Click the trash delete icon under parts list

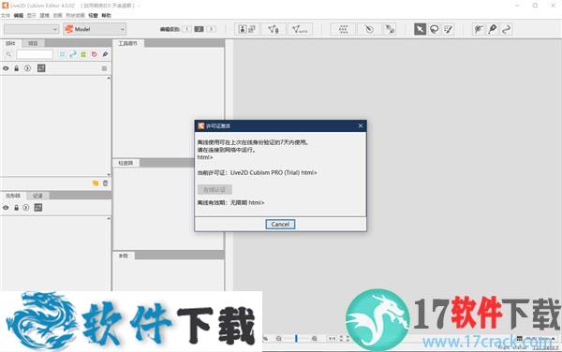105,183
